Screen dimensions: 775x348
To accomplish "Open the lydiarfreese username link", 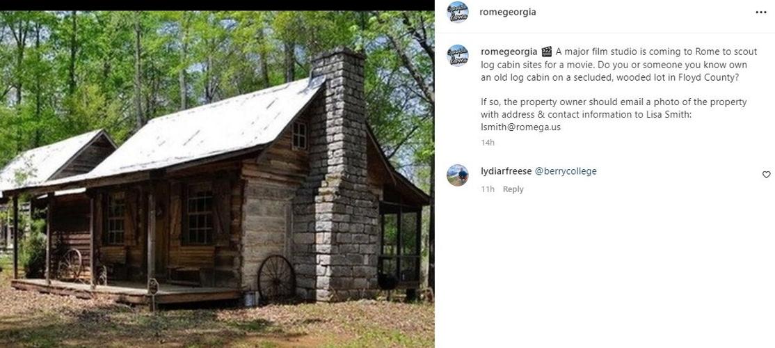I will coord(506,171).
